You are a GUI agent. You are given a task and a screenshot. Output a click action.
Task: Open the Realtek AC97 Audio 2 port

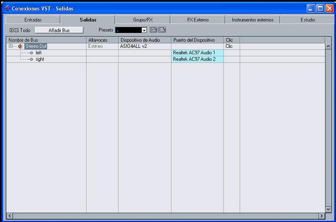coord(197,59)
